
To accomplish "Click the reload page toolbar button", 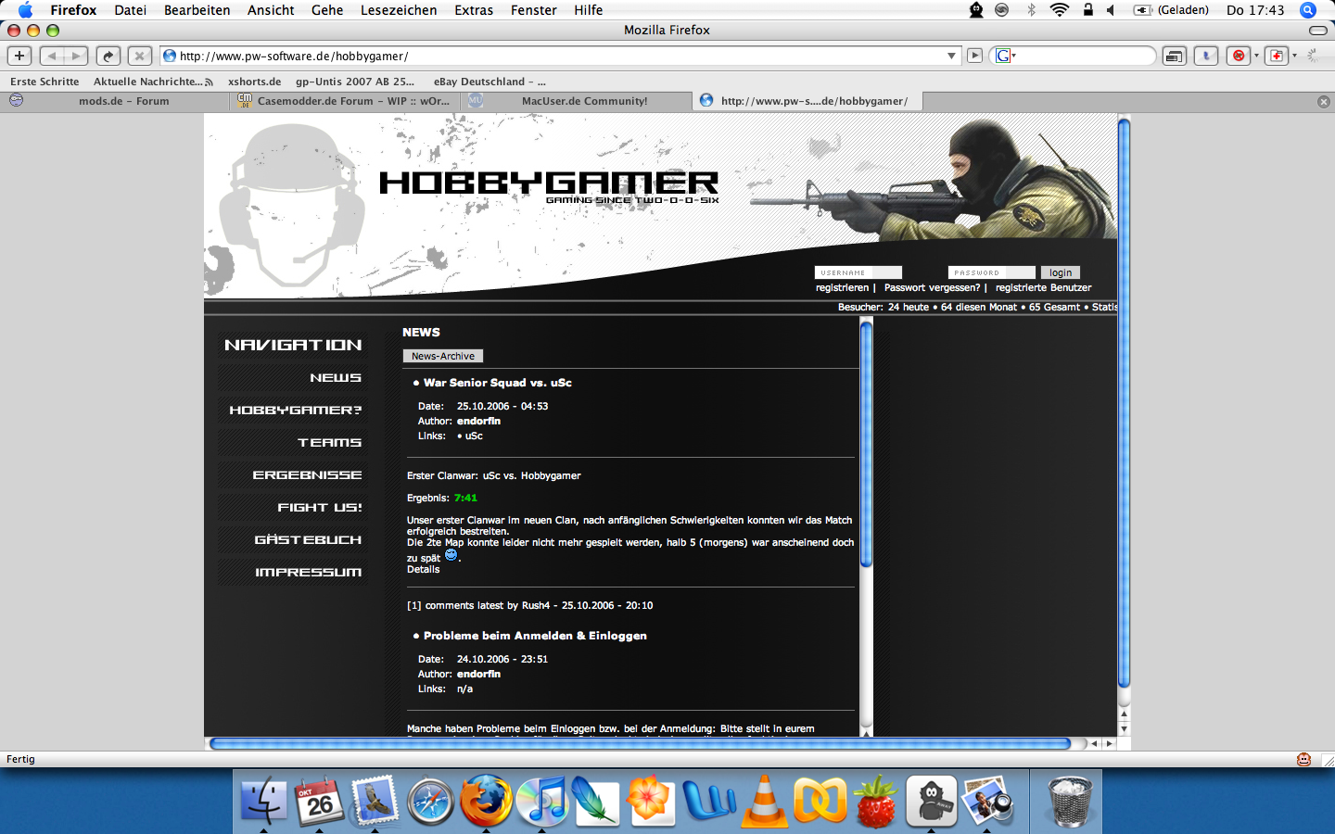I will pyautogui.click(x=108, y=56).
